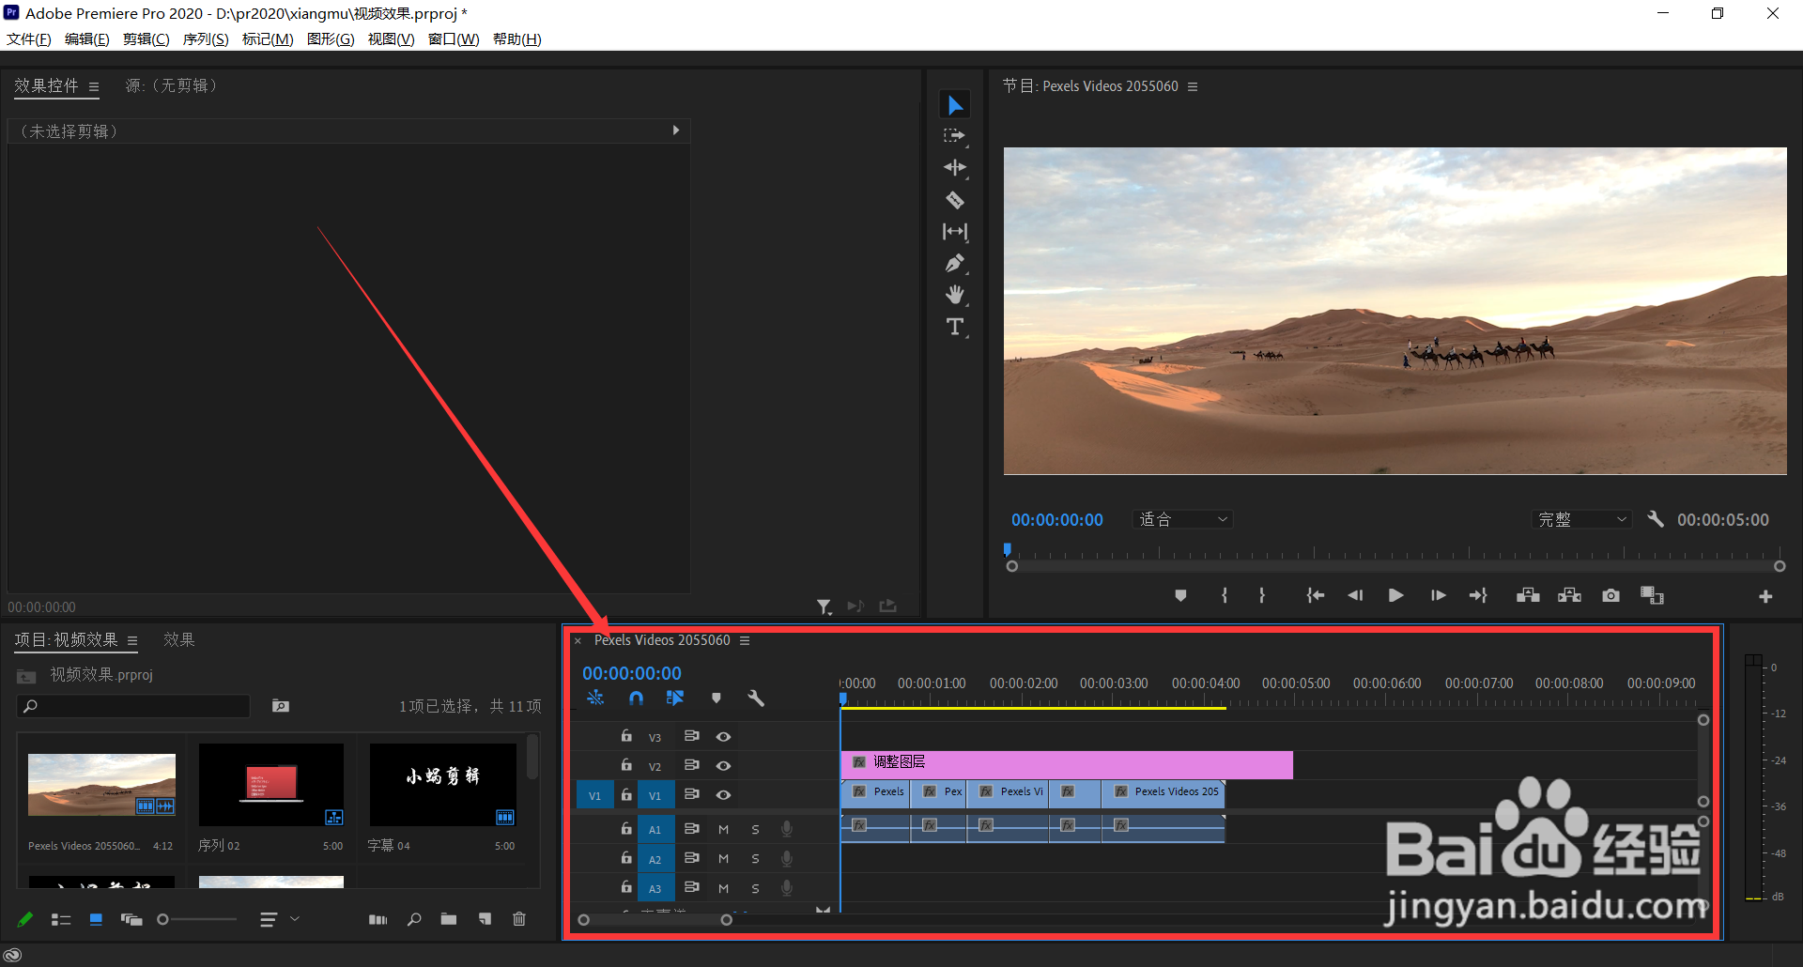The height and width of the screenshot is (967, 1803).
Task: Click the Project panel search field
Action: [x=133, y=706]
